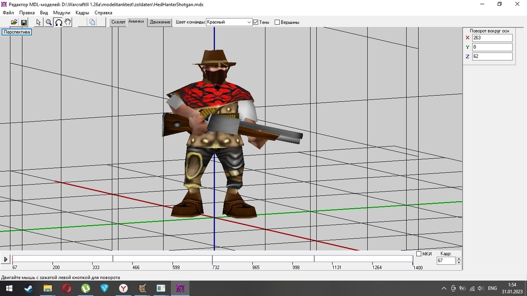Expand the Цвет команды color dropdown
The height and width of the screenshot is (296, 527).
pos(249,22)
